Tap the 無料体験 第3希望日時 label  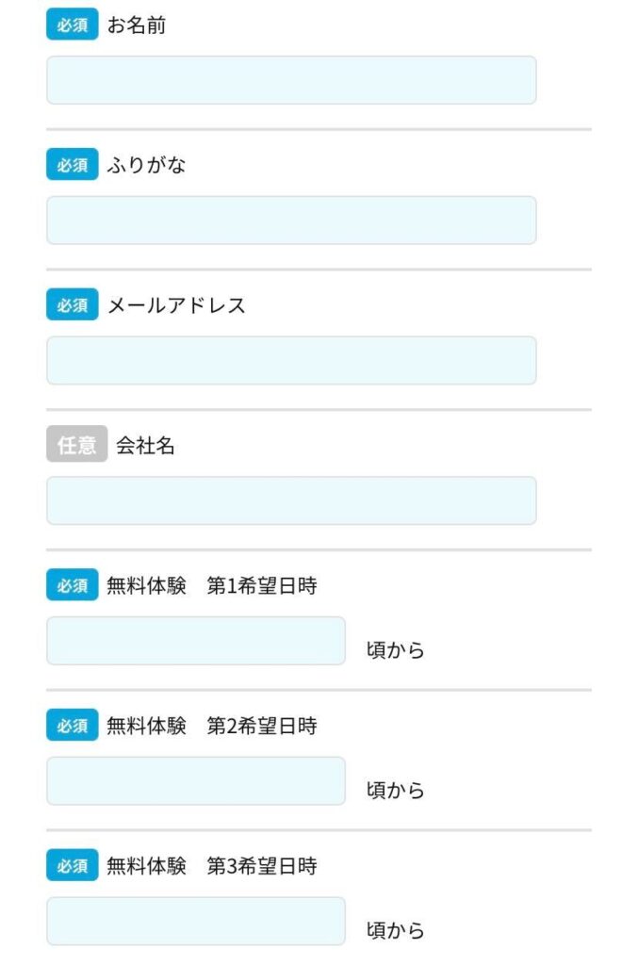(x=212, y=865)
